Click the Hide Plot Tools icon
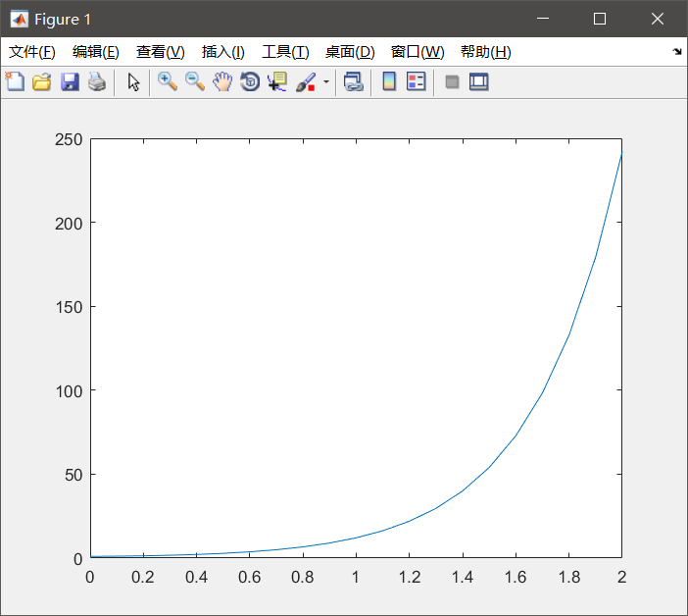Screen dimensions: 688x616 tap(452, 81)
